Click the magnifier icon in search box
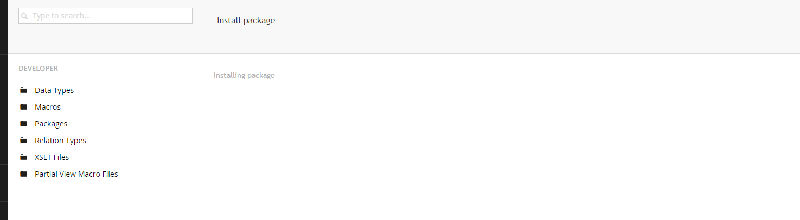Image resolution: width=800 pixels, height=220 pixels. 24,16
